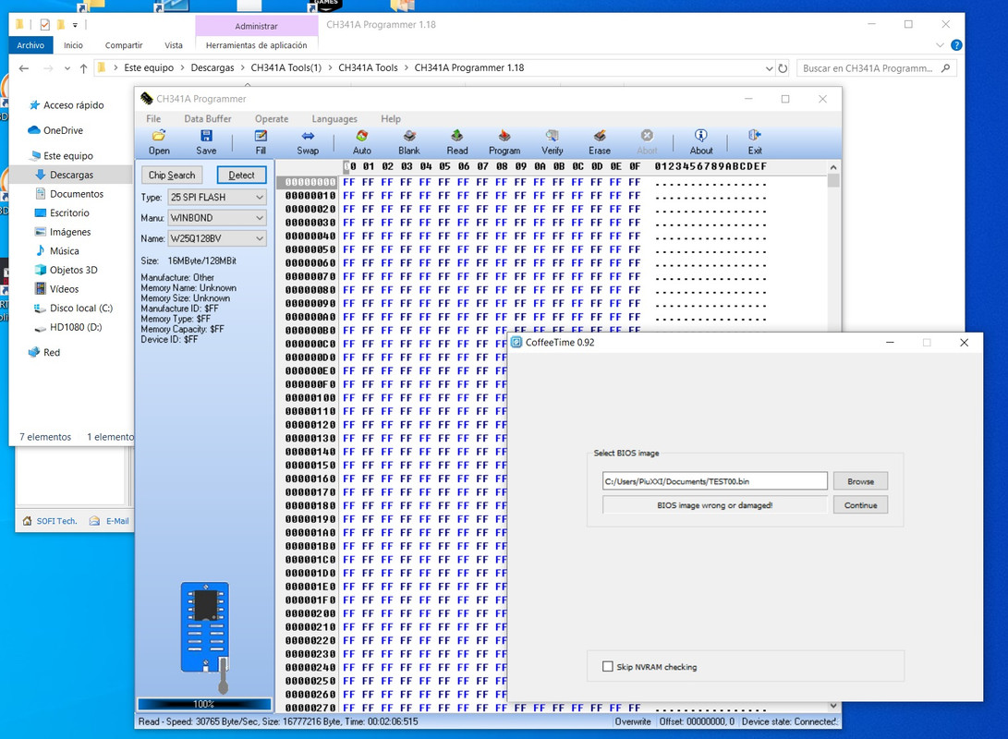Viewport: 1008px width, 739px height.
Task: Click the Explorer refresh icon
Action: (x=783, y=68)
